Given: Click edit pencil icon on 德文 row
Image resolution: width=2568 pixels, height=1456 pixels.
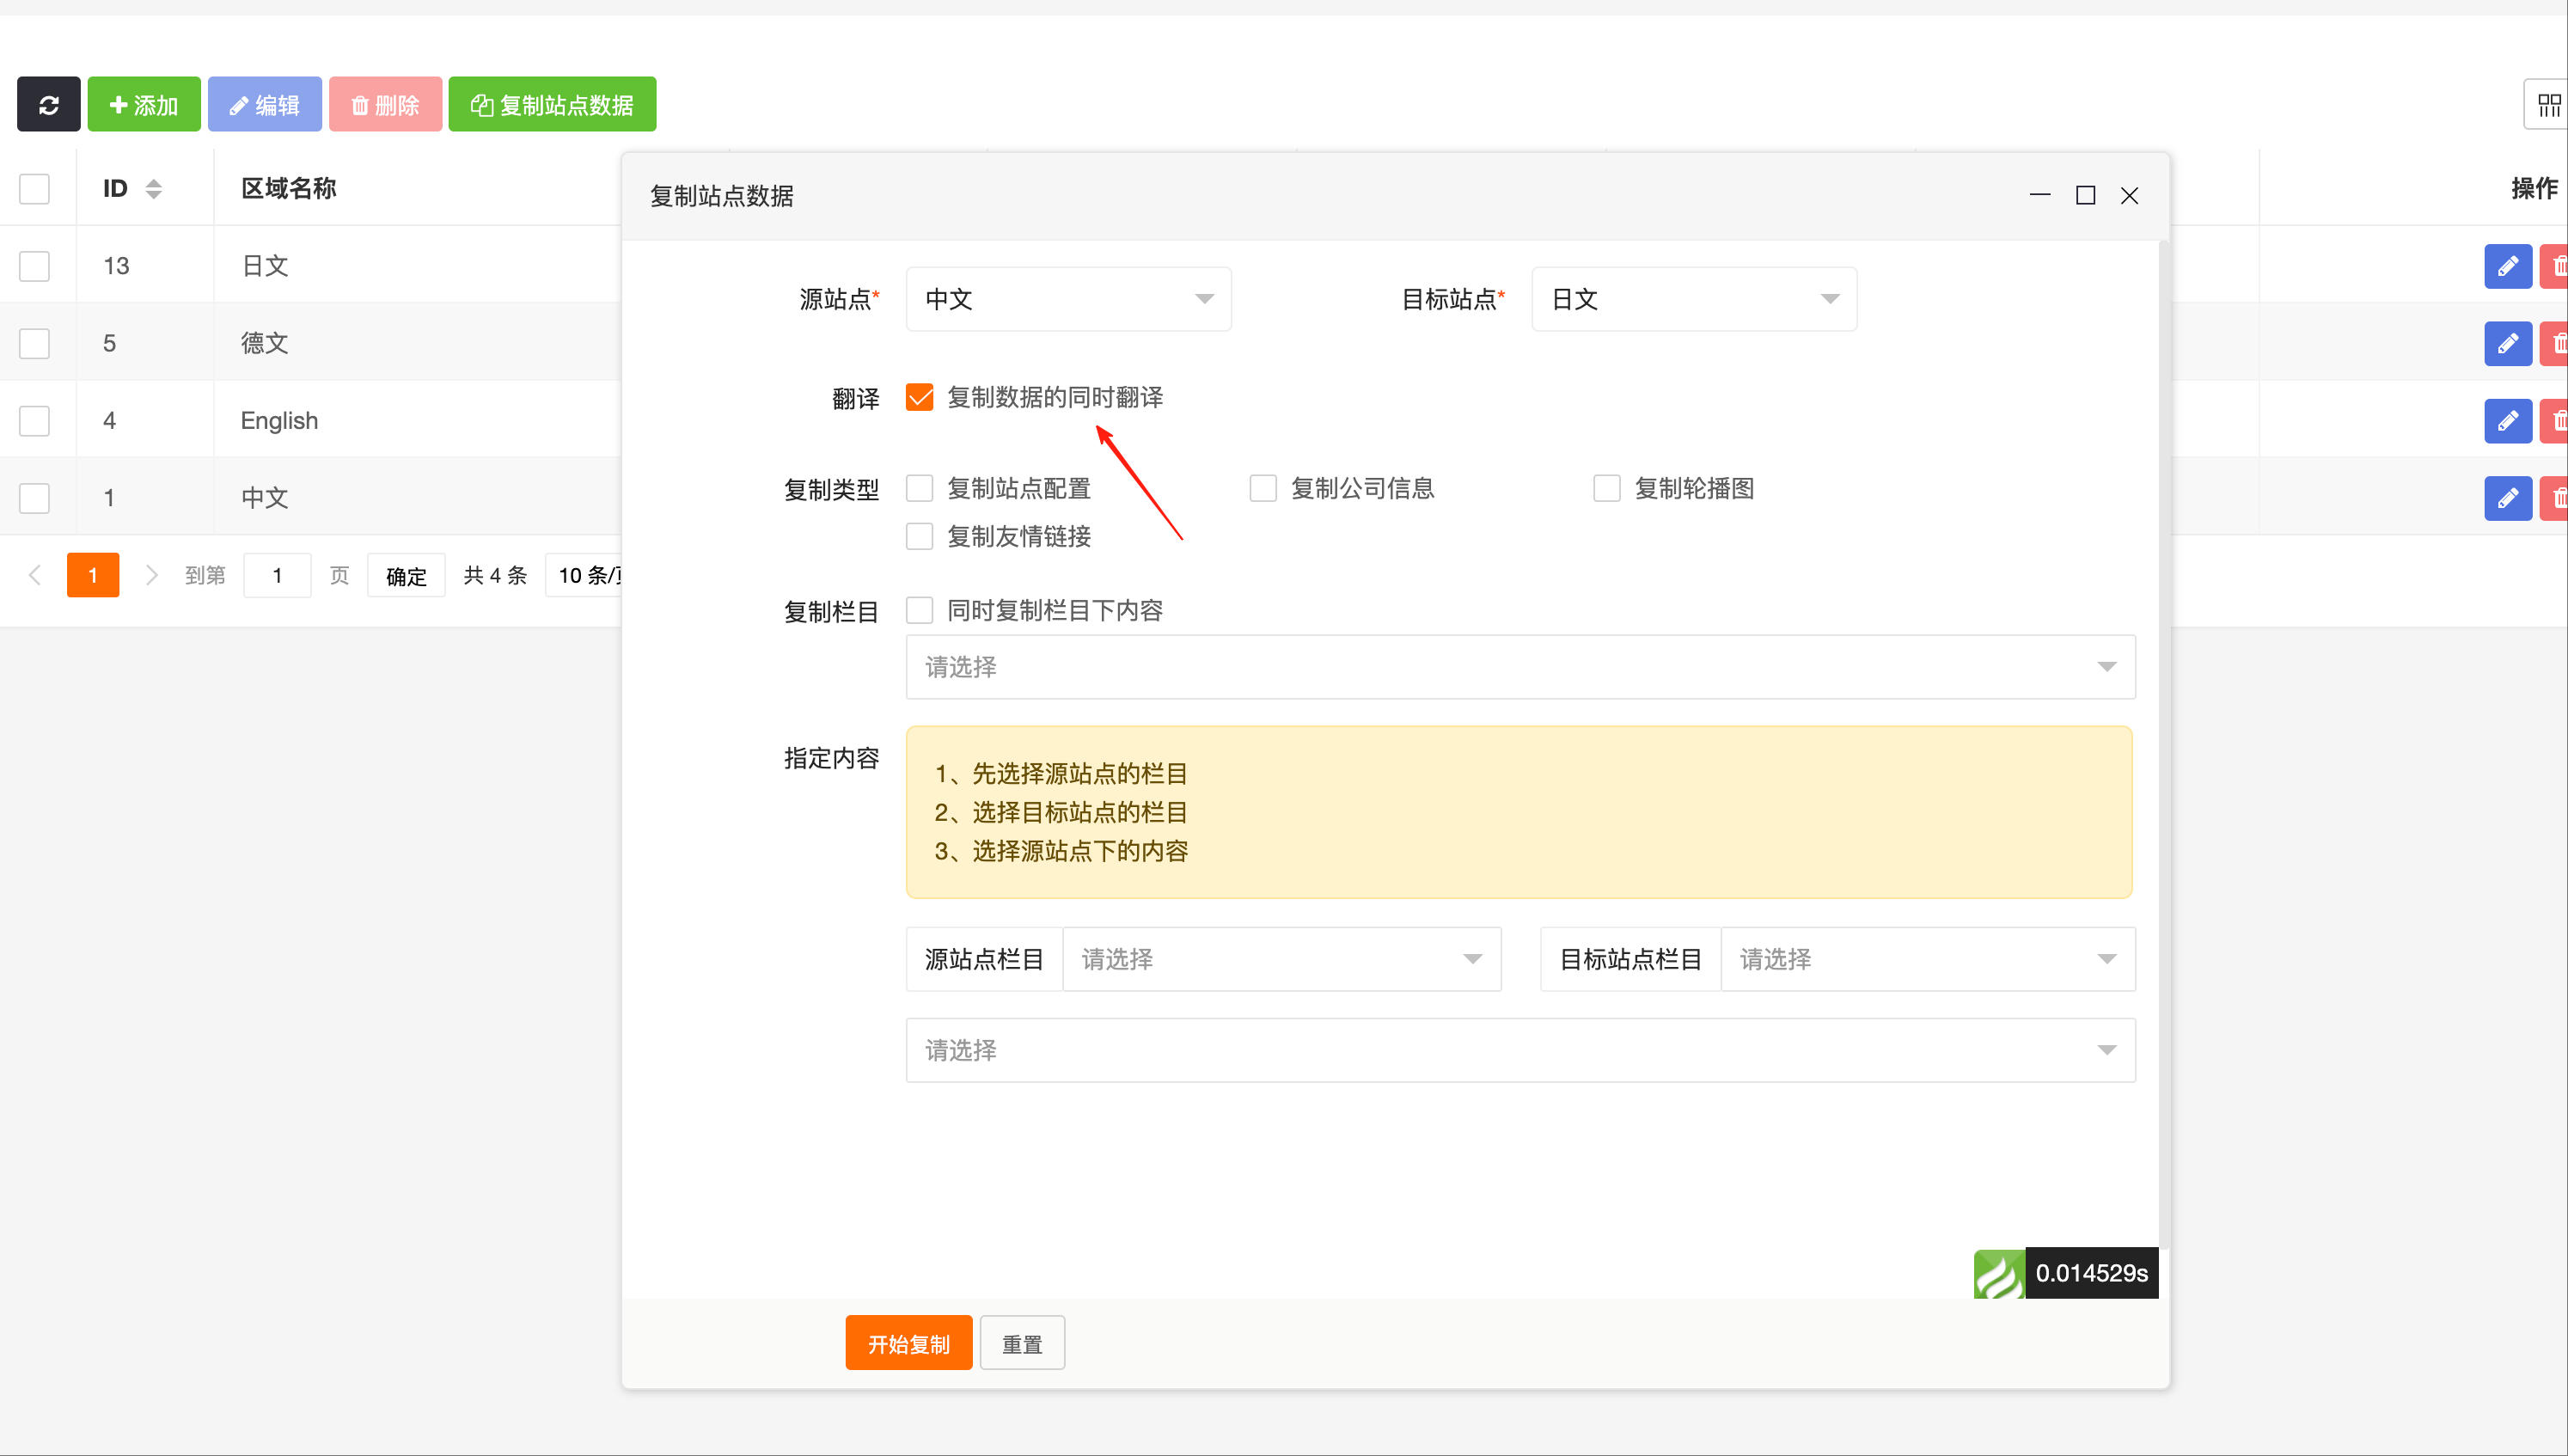Looking at the screenshot, I should [2508, 343].
